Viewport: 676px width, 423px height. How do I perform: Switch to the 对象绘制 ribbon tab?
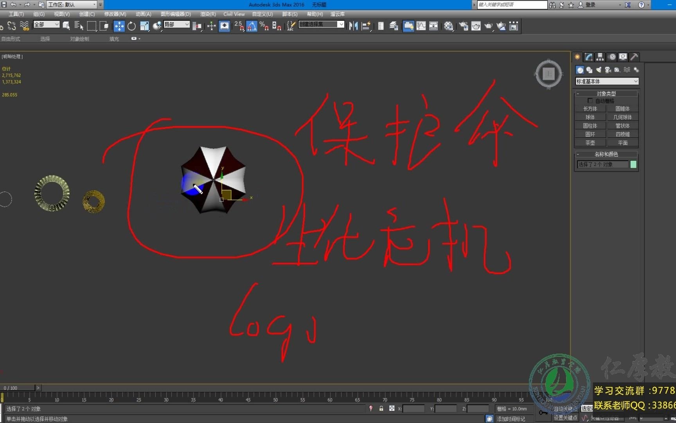[x=79, y=39]
